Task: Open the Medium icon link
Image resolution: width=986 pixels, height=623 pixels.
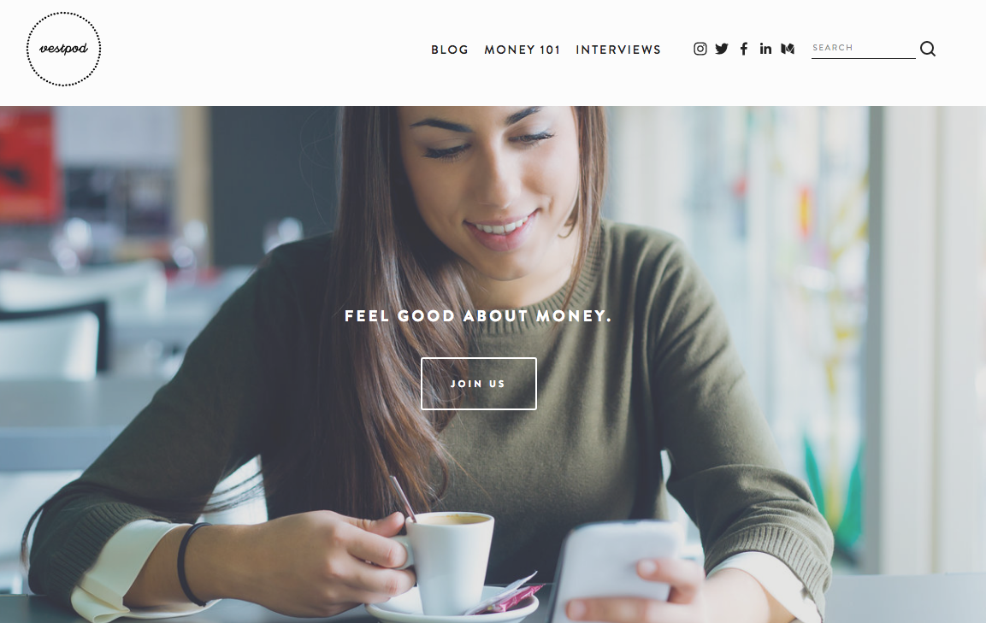Action: (x=788, y=49)
